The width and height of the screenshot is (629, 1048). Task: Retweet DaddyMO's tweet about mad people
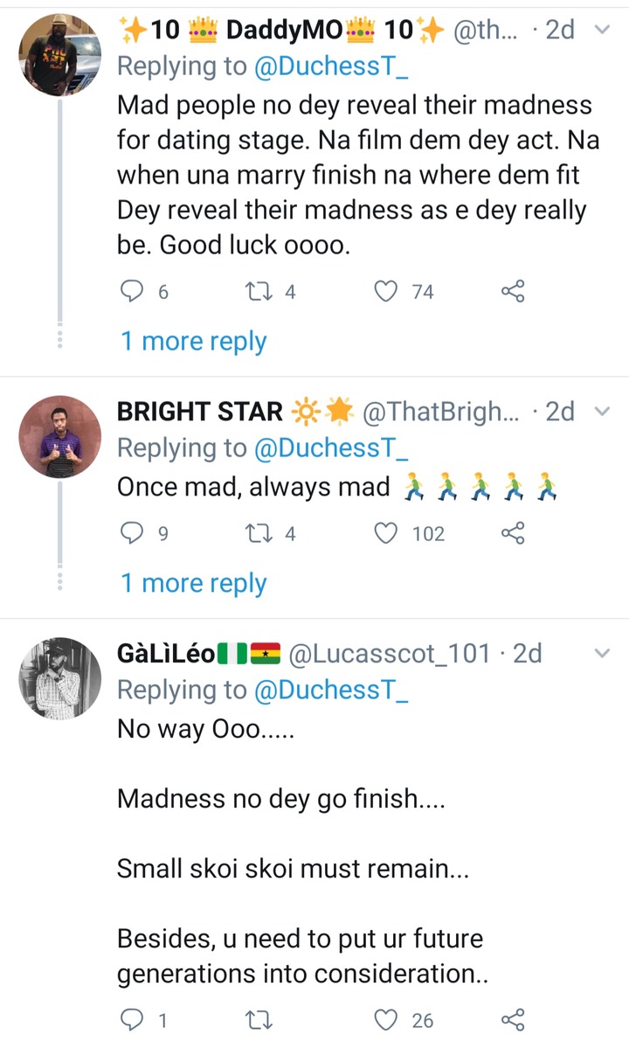[260, 292]
